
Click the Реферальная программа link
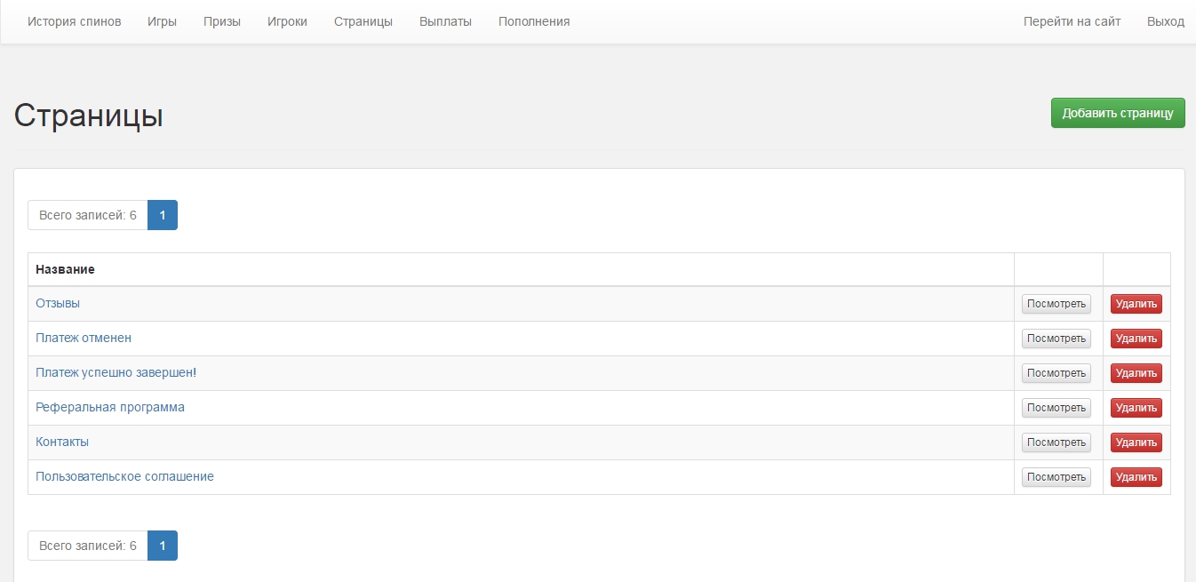[x=110, y=407]
